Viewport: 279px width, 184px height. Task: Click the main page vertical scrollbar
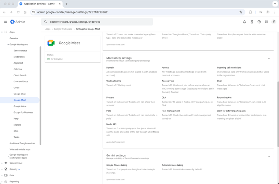(x=278, y=114)
